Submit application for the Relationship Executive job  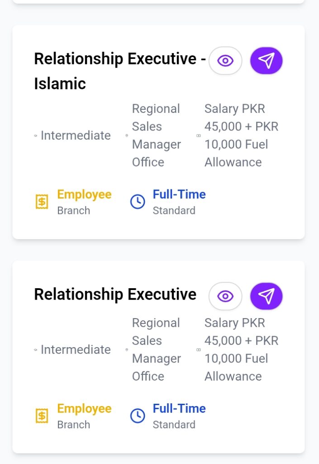click(266, 296)
